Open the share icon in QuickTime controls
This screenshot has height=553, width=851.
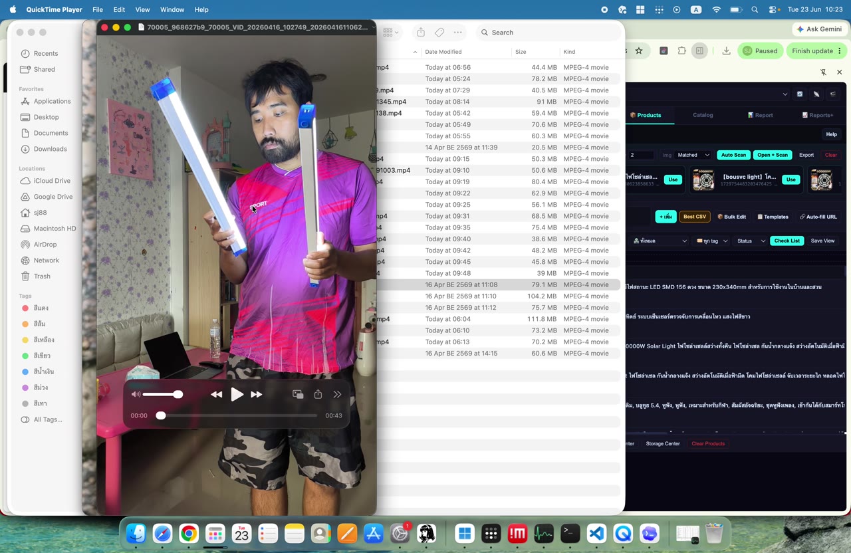click(x=318, y=394)
